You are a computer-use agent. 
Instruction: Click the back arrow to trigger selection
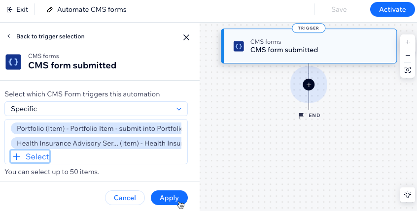pos(9,36)
